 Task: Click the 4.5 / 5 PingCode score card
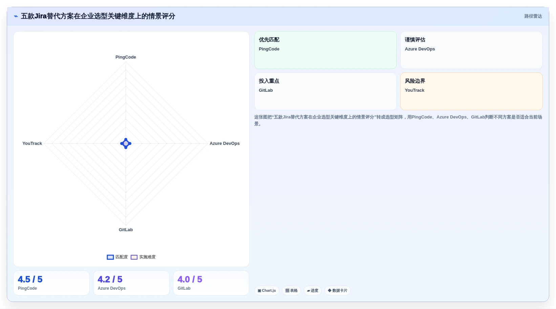point(51,283)
